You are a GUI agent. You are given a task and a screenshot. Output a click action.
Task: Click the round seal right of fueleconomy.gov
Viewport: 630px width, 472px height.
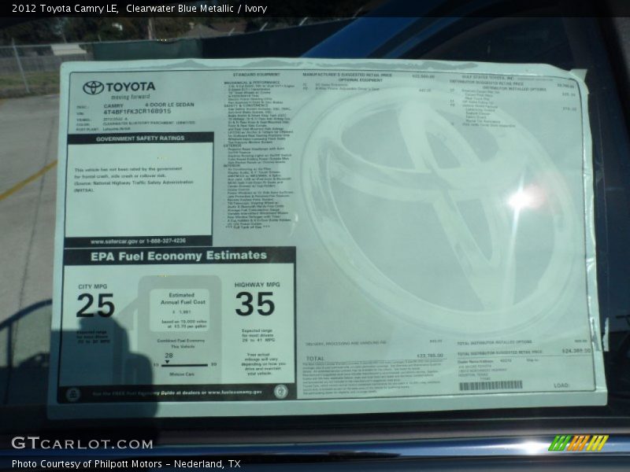[x=280, y=391]
